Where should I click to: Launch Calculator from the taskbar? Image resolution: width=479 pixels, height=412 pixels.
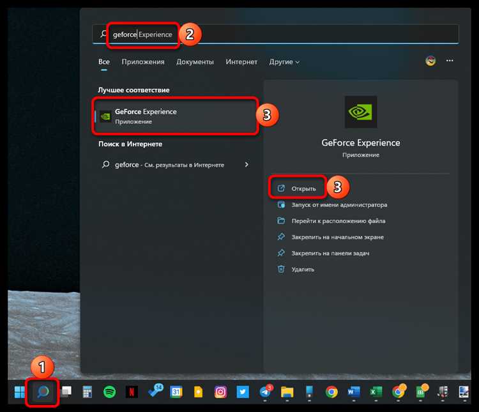tap(87, 392)
